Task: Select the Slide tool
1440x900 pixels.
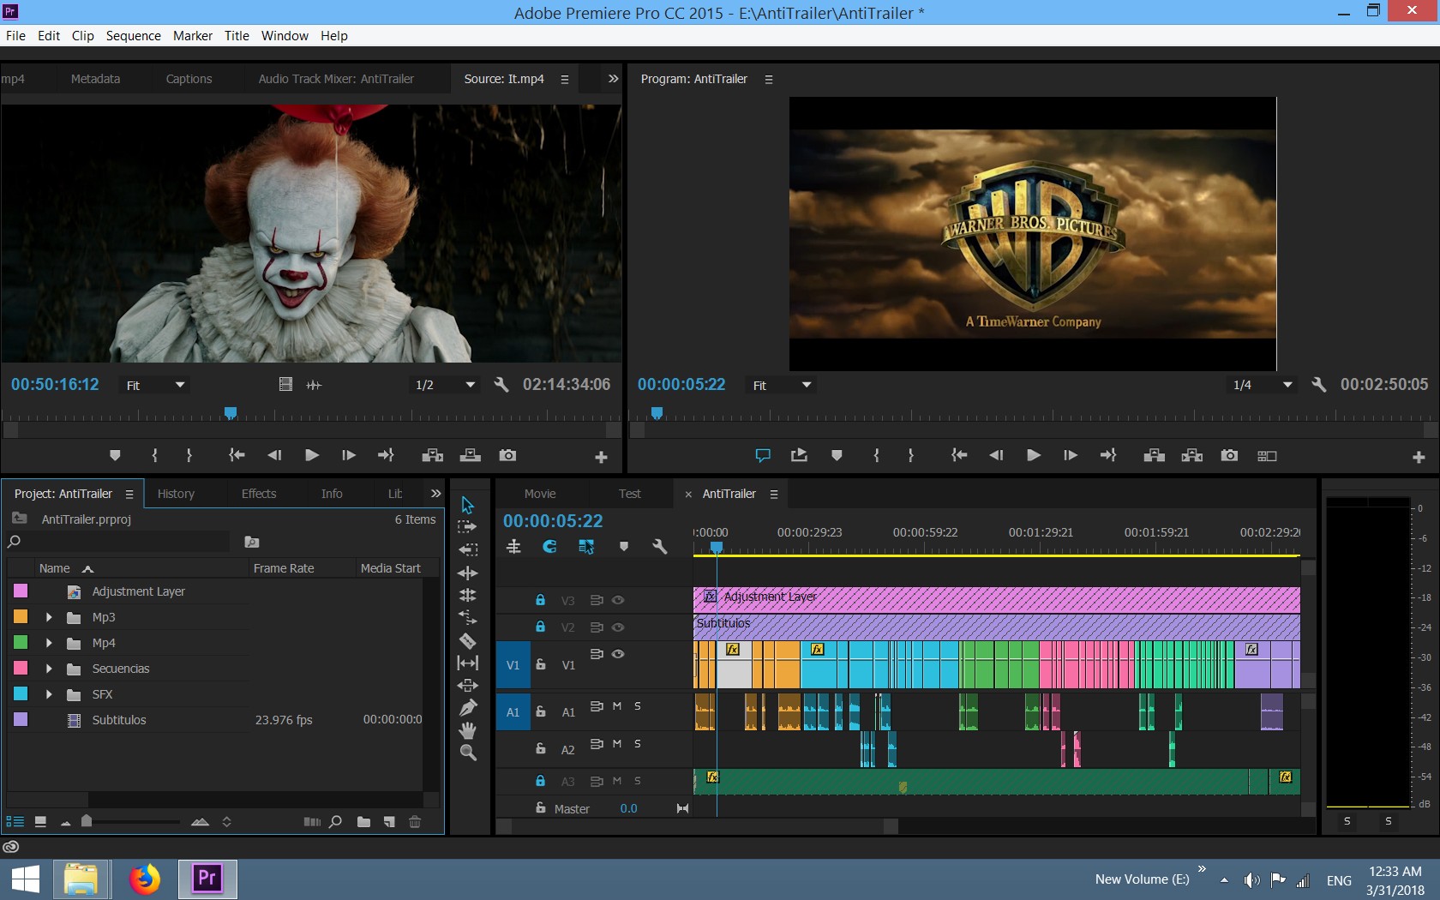Action: [x=467, y=685]
